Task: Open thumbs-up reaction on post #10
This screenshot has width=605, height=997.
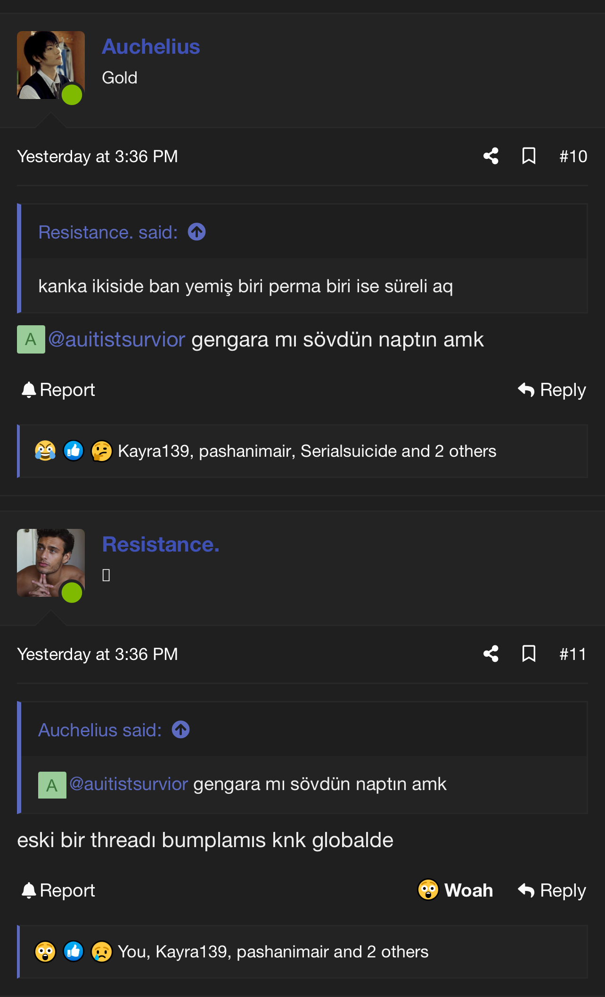Action: tap(74, 451)
